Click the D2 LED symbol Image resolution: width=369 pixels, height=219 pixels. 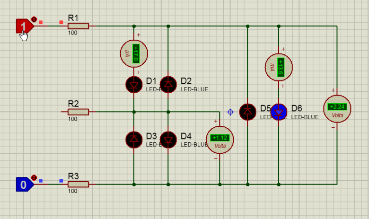168,84
